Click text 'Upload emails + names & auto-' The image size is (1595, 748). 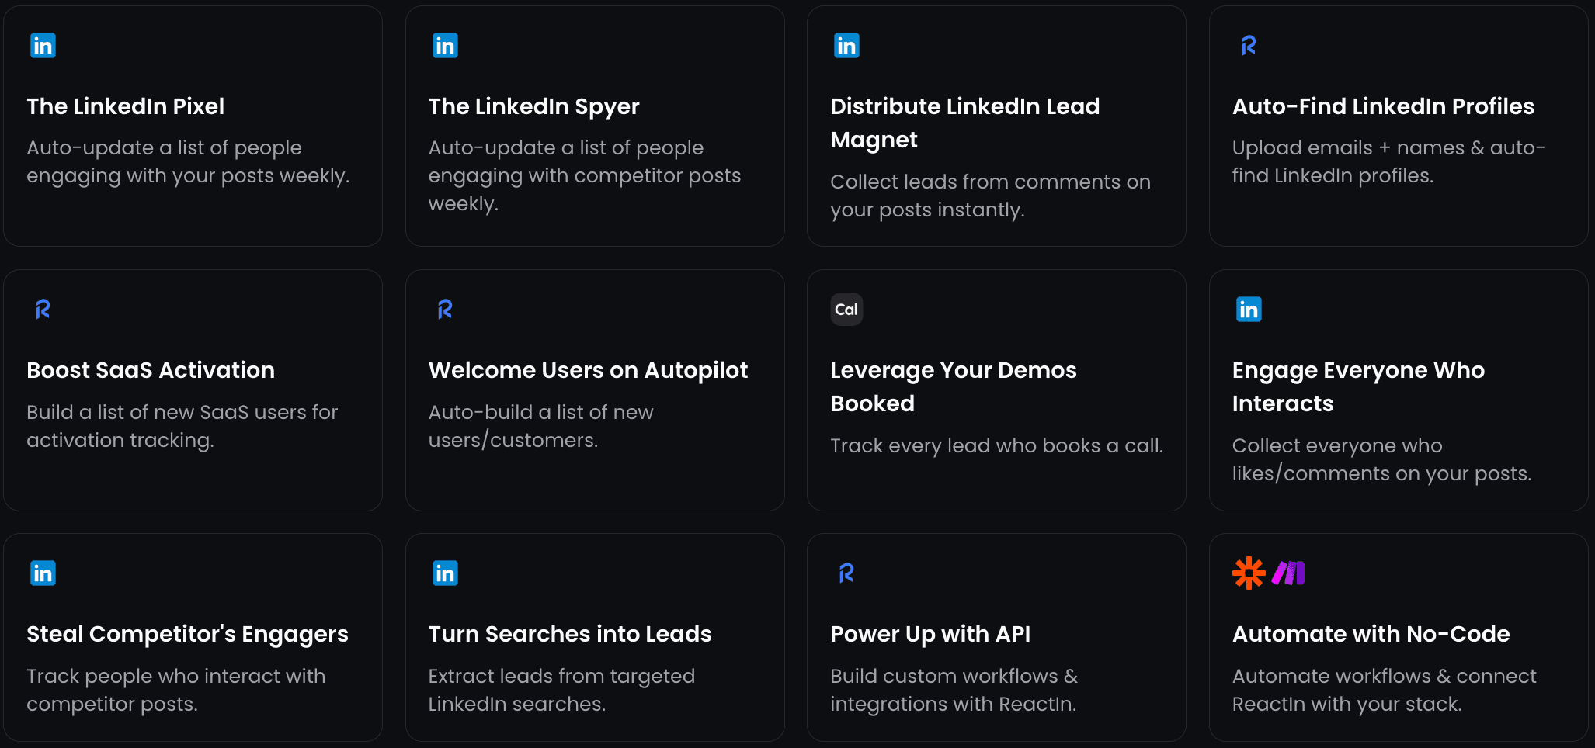[1388, 148]
